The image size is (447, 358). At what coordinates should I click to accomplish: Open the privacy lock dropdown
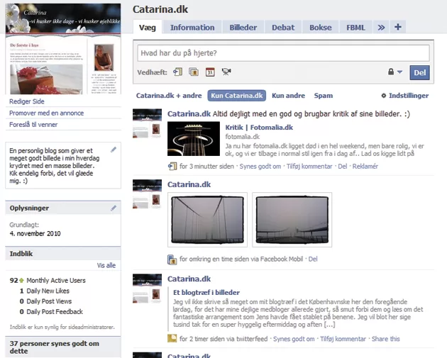click(394, 72)
